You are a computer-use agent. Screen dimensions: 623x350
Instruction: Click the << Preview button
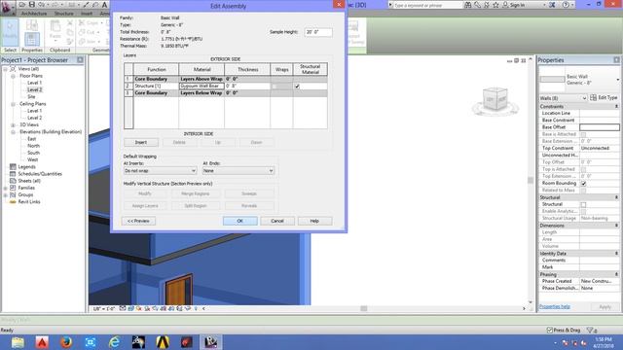tap(138, 221)
